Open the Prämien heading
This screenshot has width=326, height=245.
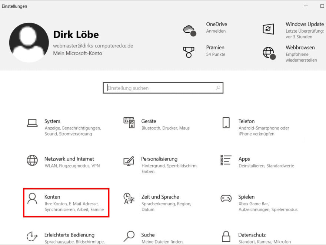click(215, 48)
